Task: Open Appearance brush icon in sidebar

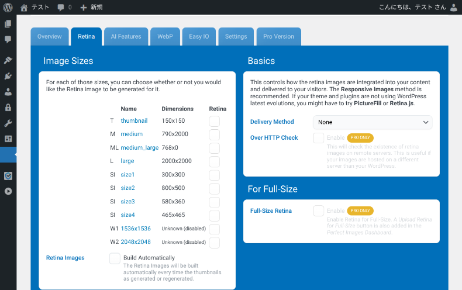Action: [8, 60]
